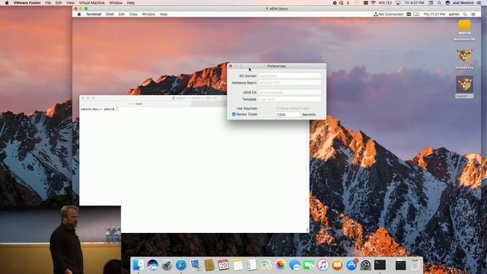The image size is (487, 274).
Task: Open Safari compass icon in Dock
Action: [x=181, y=265]
